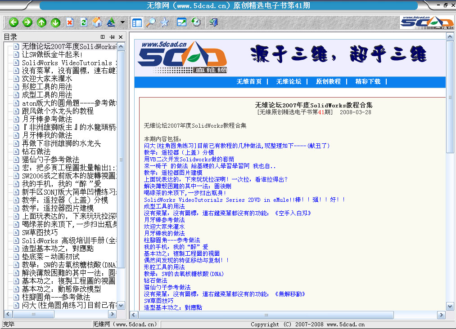Image resolution: width=456 pixels, height=329 pixels.
Task: Open link 用VB二次开发Solidworks做的套筒
Action: 189,159
